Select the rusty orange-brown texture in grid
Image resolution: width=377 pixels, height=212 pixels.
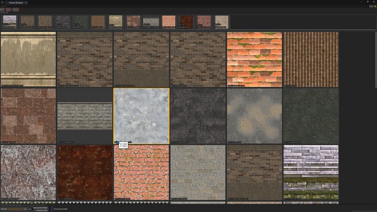coord(85,173)
